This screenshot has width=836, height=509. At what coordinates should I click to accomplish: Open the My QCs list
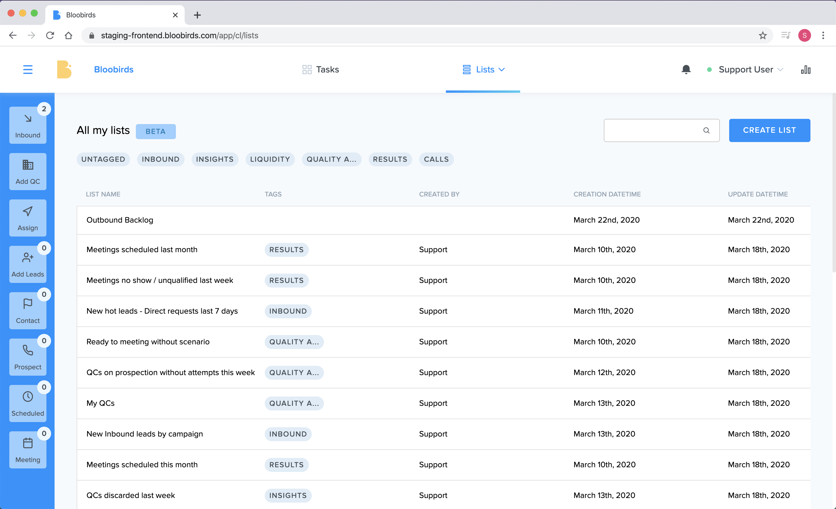pyautogui.click(x=100, y=403)
